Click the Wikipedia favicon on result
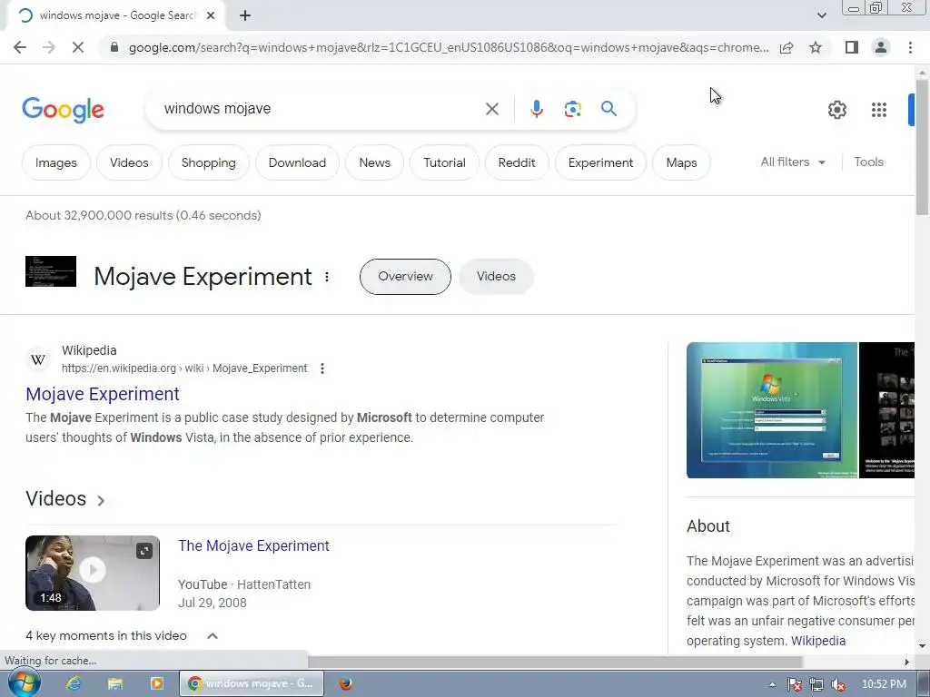Image resolution: width=930 pixels, height=697 pixels. [38, 359]
